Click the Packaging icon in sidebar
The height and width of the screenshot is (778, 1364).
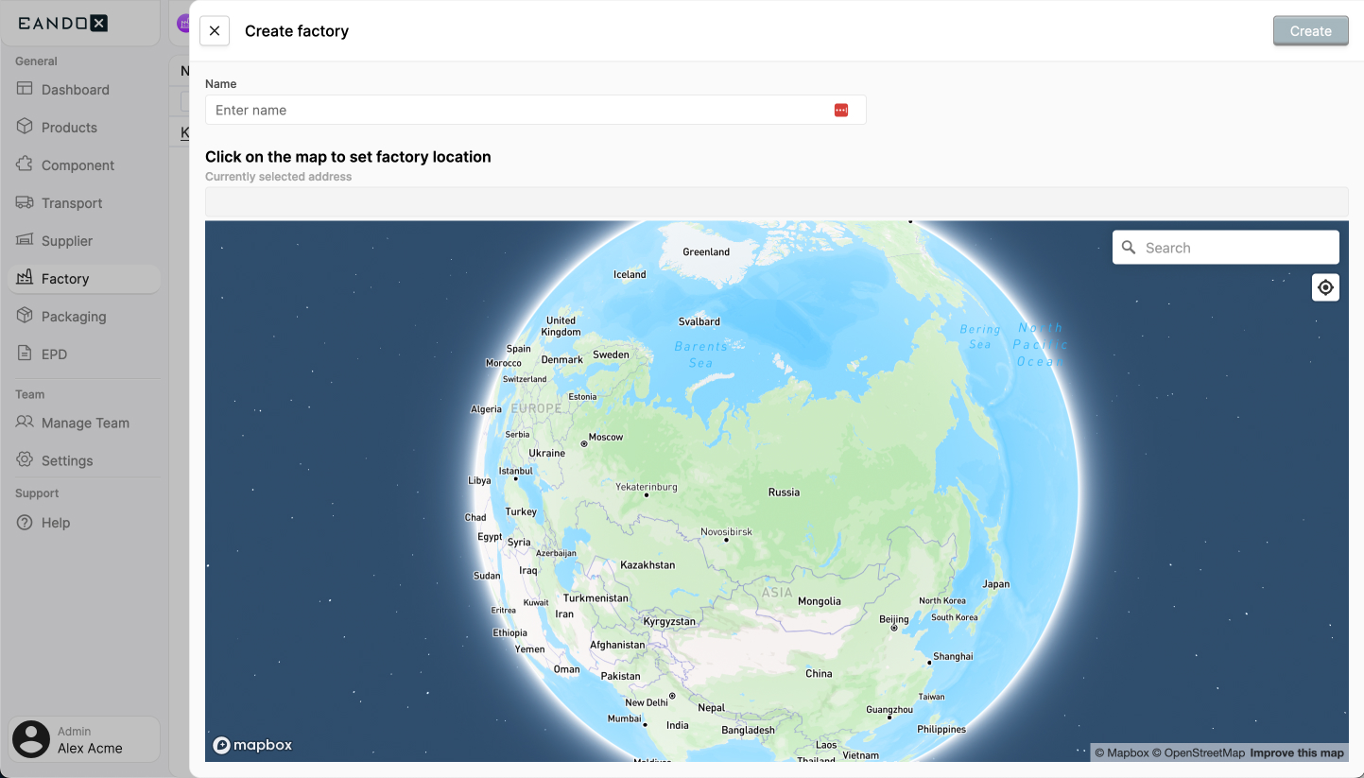(x=25, y=316)
